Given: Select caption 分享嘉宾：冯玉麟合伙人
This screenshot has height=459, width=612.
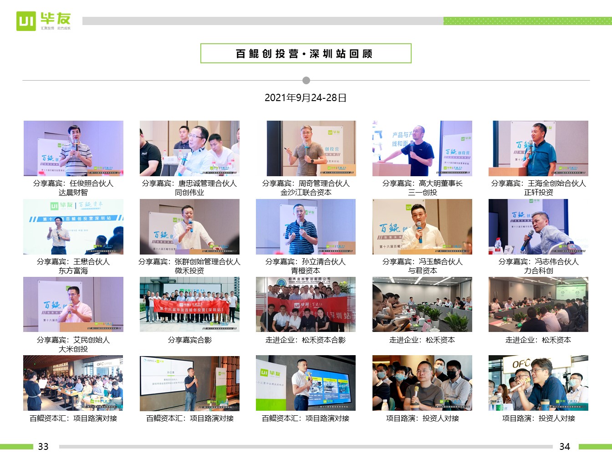Looking at the screenshot, I should pos(422,262).
